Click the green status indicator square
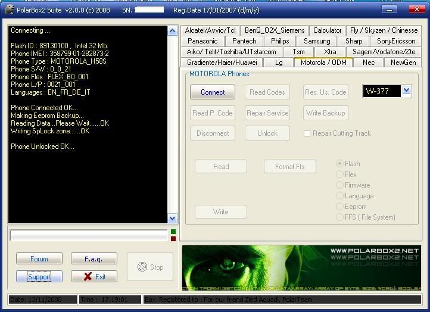430x312 pixels. tap(173, 232)
